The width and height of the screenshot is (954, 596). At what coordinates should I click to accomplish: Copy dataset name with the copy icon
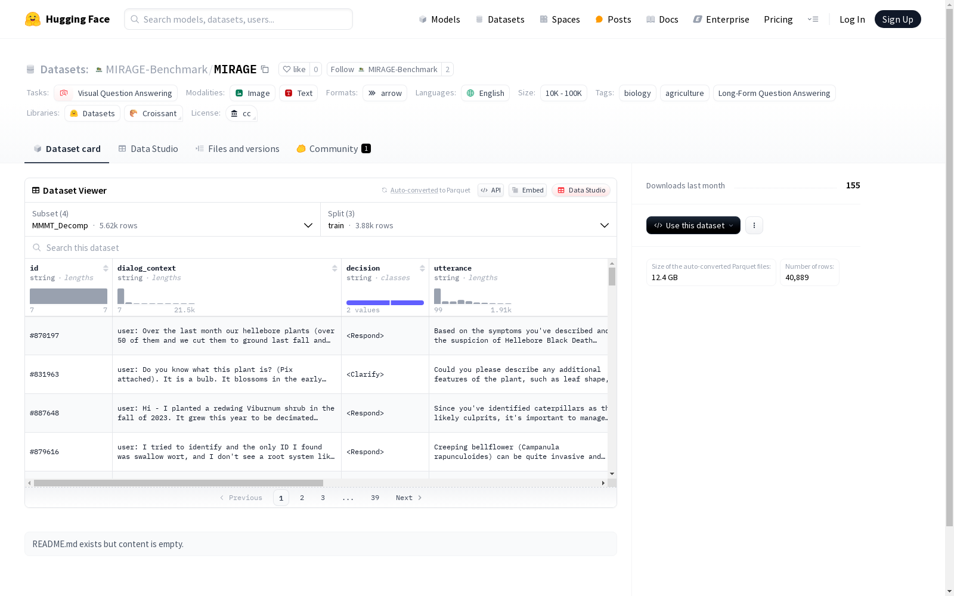pyautogui.click(x=265, y=69)
